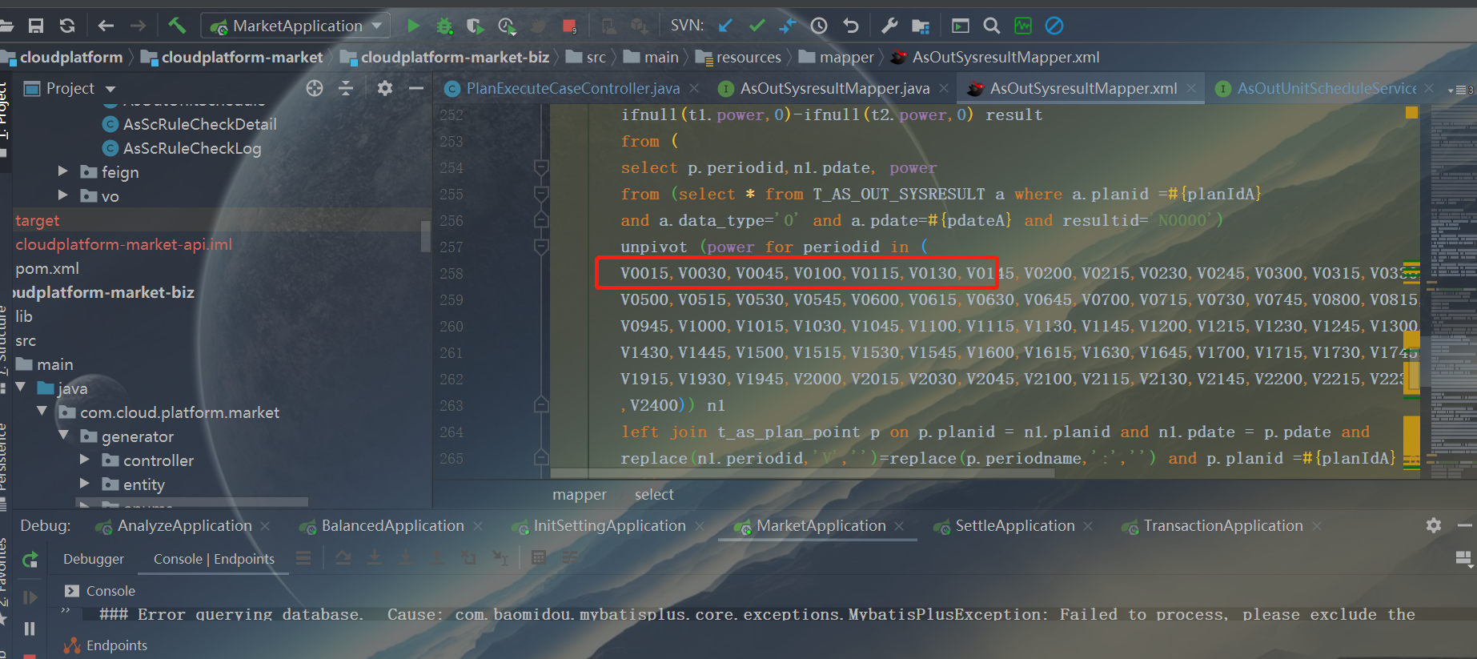The width and height of the screenshot is (1477, 659).
Task: Switch to BalancedApplication debug session tab
Action: pyautogui.click(x=392, y=526)
